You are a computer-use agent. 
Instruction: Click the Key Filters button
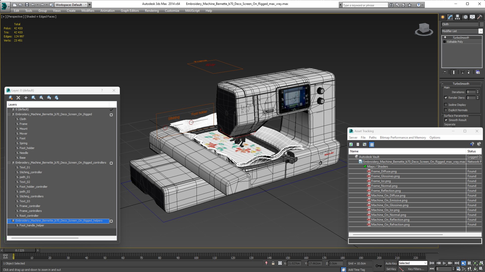(416, 269)
